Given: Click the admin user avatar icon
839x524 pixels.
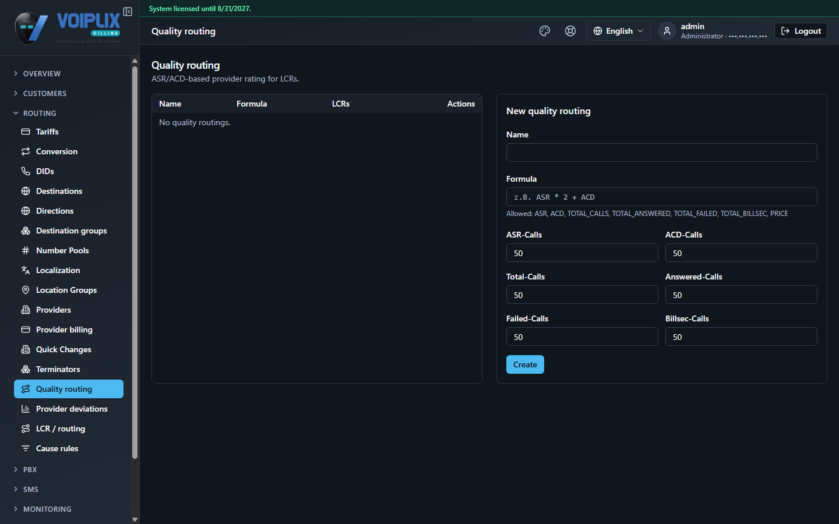Looking at the screenshot, I should (667, 31).
